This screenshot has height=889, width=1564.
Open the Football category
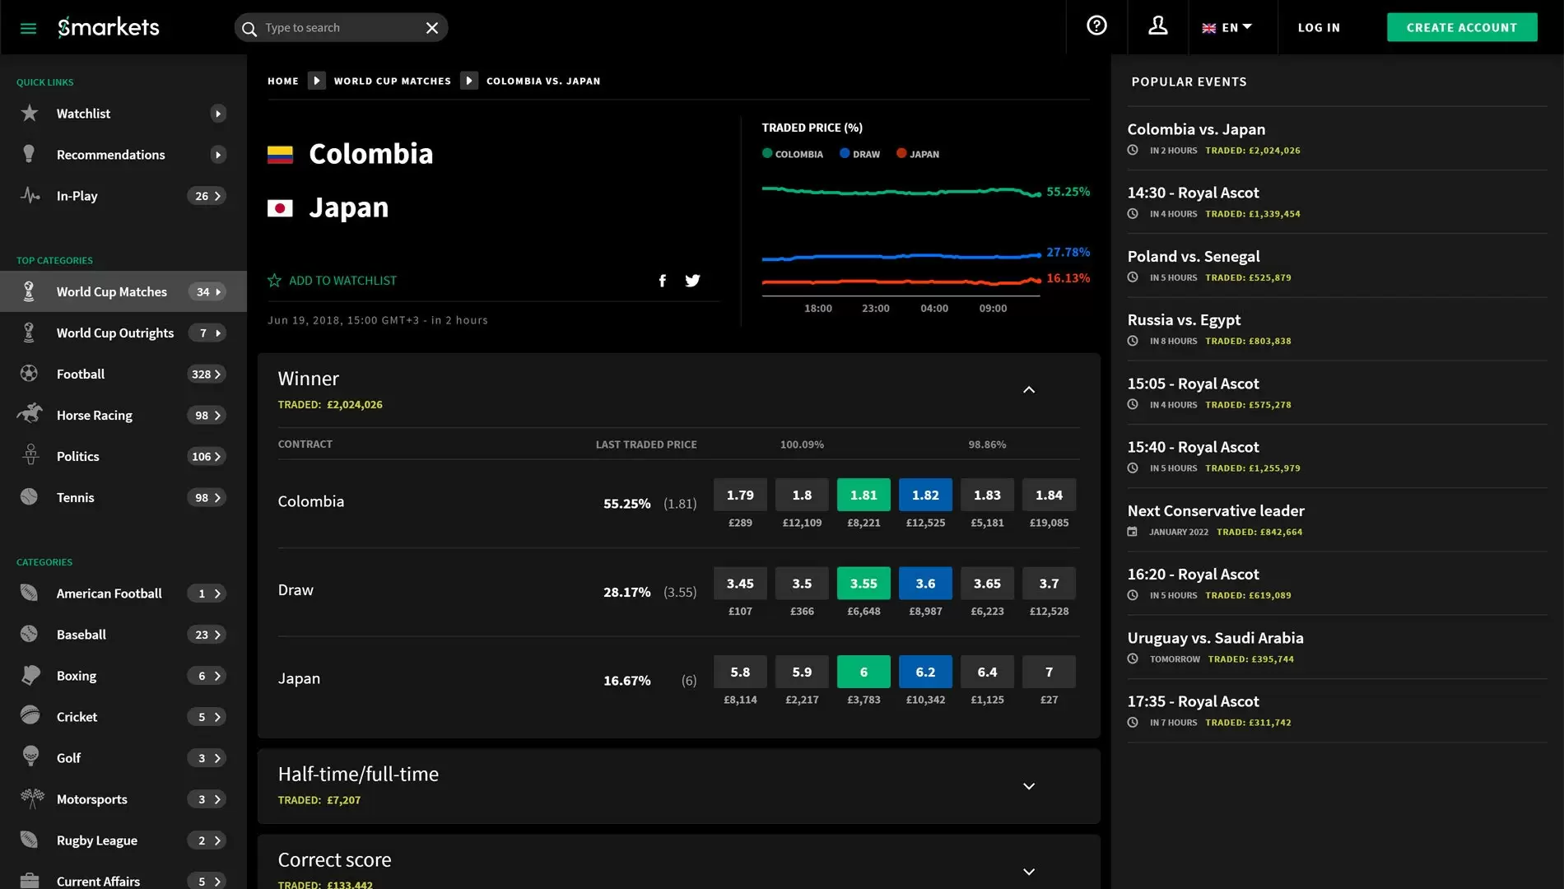pos(123,374)
